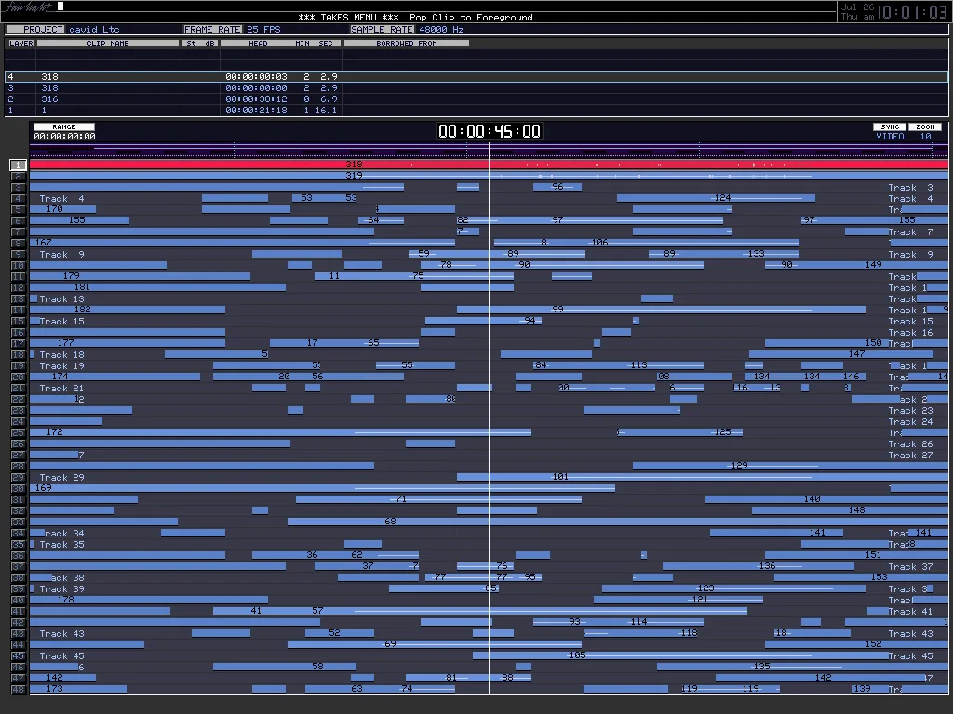Click the BORROWED FROM column header

pos(407,43)
